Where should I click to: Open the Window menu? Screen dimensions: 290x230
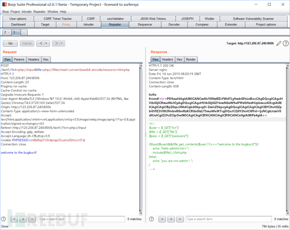(53, 11)
